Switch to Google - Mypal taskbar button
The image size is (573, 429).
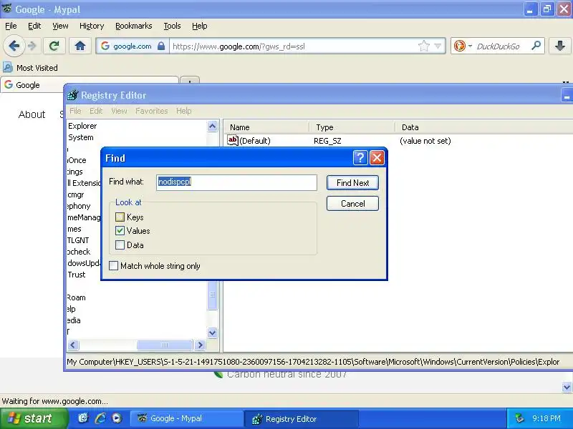pyautogui.click(x=186, y=418)
